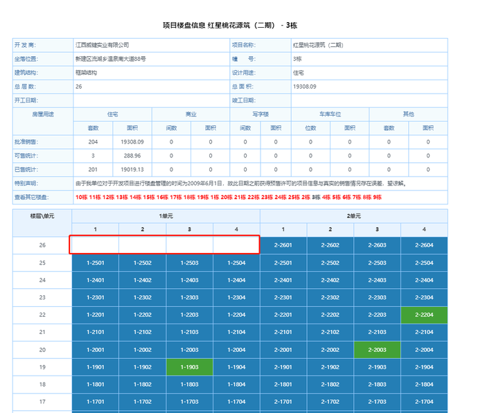This screenshot has width=485, height=413.
Task: Click unit cell 1-2302
Action: (x=142, y=297)
